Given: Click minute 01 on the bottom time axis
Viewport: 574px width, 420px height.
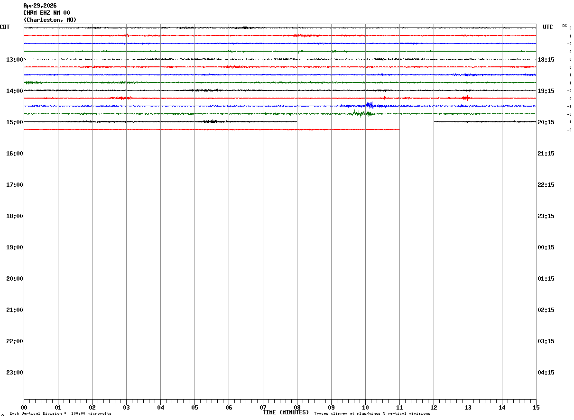Looking at the screenshot, I should point(58,407).
